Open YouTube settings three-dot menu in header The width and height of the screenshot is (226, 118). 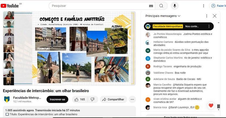tap(204, 6)
